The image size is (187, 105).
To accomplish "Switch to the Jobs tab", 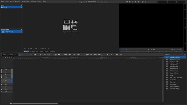I will (x=46, y=52).
